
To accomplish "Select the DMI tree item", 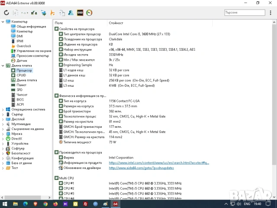I will pos(19,36).
